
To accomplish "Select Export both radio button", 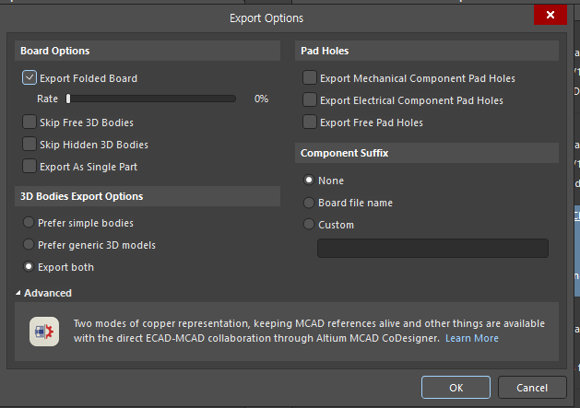I will tap(29, 266).
